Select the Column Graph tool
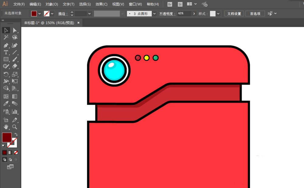The image size is (304, 188). coord(15,111)
